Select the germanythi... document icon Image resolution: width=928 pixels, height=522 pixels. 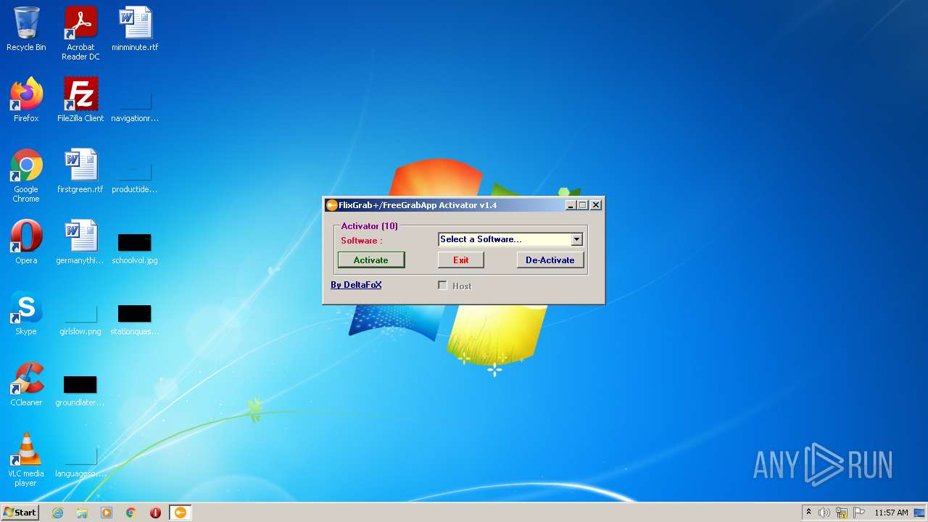(80, 242)
